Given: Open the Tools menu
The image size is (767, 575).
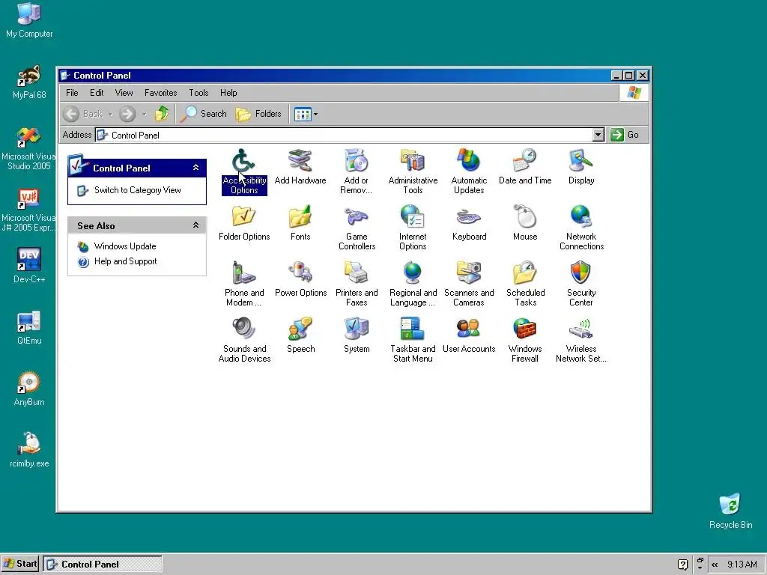Looking at the screenshot, I should point(198,92).
